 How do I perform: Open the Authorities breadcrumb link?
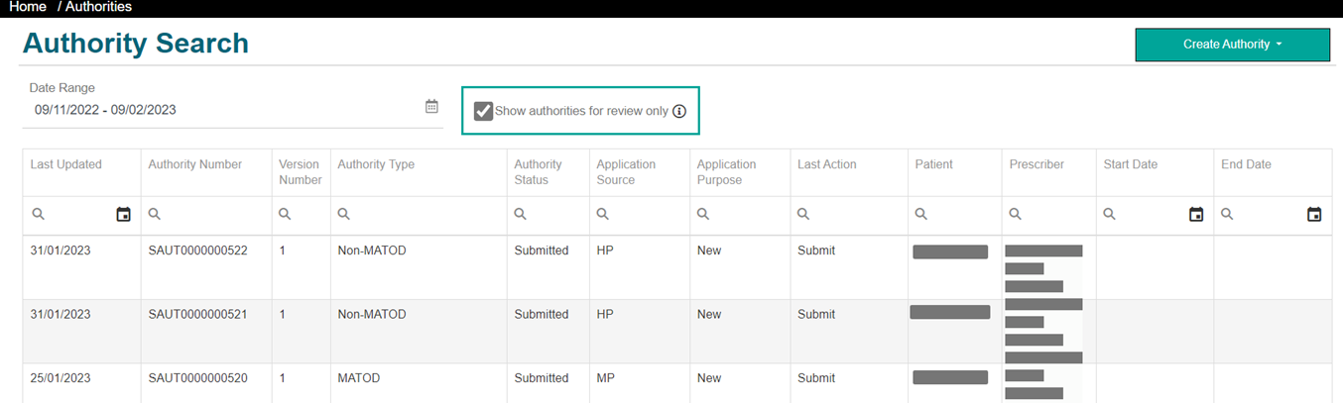coord(98,7)
